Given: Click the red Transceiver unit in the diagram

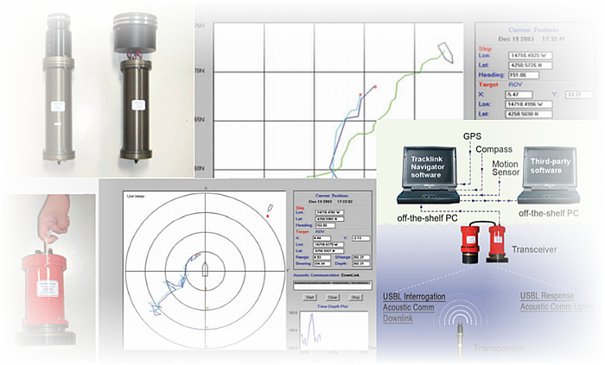Looking at the screenshot, I should click(485, 244).
